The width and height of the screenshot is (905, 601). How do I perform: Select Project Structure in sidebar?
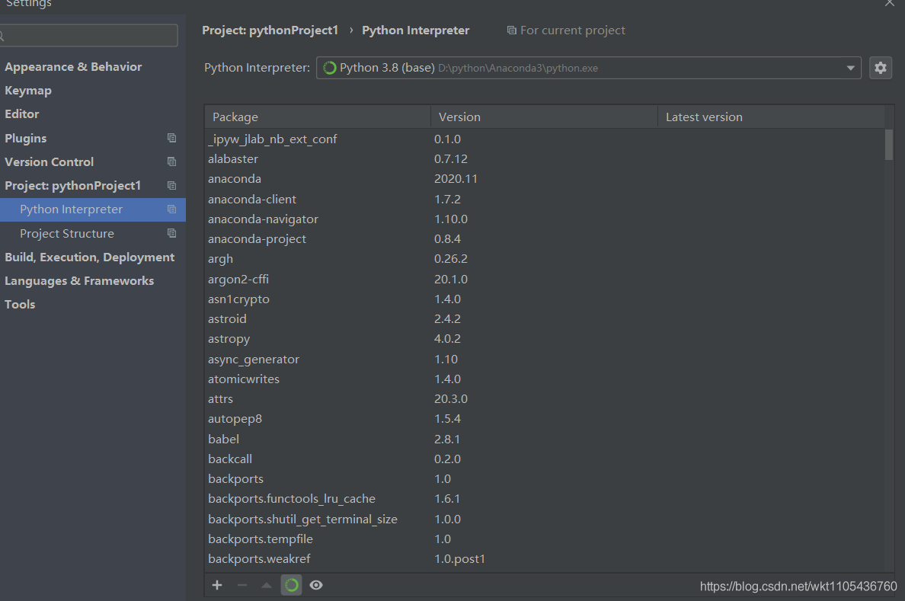67,233
